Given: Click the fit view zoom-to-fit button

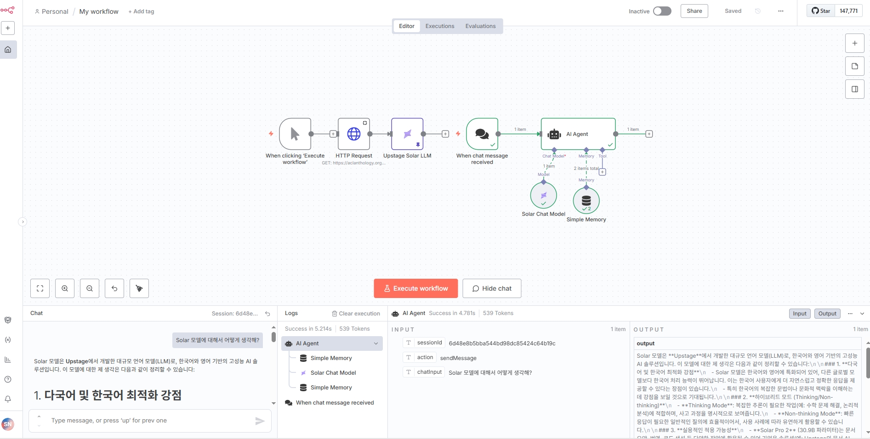Looking at the screenshot, I should (40, 288).
